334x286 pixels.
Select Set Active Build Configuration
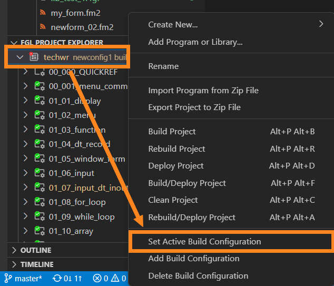pos(204,242)
